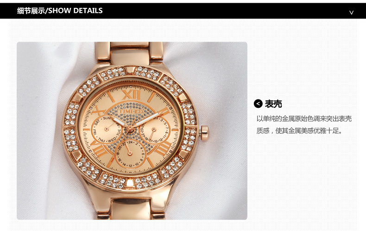Image resolution: width=366 pixels, height=231 pixels.
Task: Click the lower watch bracelet link
Action: (x=131, y=208)
